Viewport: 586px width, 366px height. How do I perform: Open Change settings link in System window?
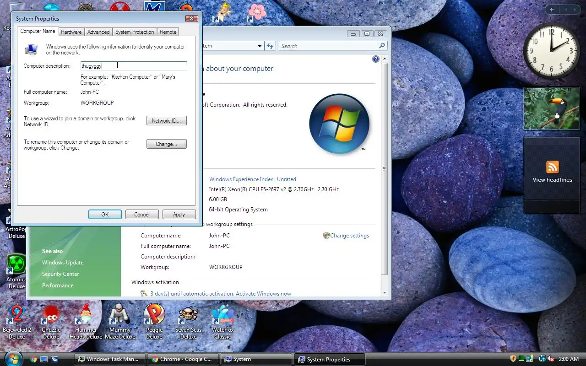(x=349, y=236)
